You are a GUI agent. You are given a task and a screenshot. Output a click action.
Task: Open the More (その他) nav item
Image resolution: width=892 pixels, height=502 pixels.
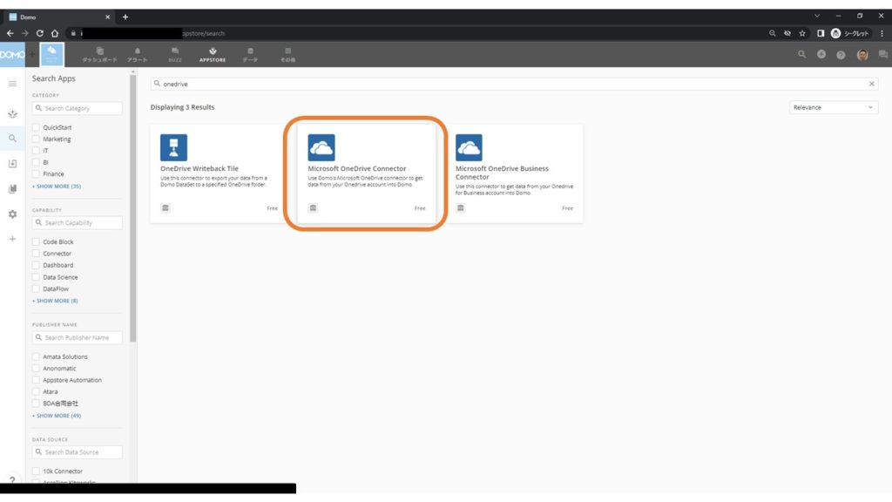pos(287,55)
